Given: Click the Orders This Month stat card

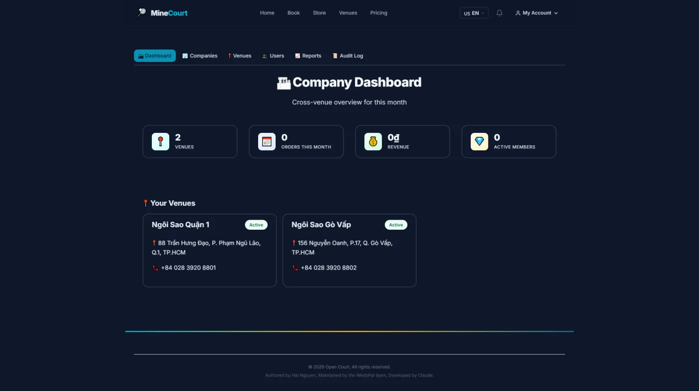Looking at the screenshot, I should pos(296,142).
